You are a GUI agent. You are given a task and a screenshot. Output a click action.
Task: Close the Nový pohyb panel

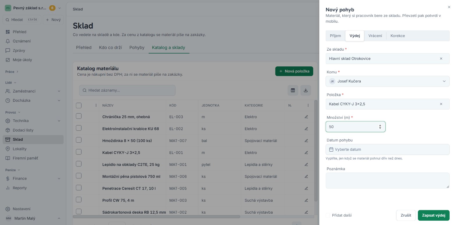449,7
